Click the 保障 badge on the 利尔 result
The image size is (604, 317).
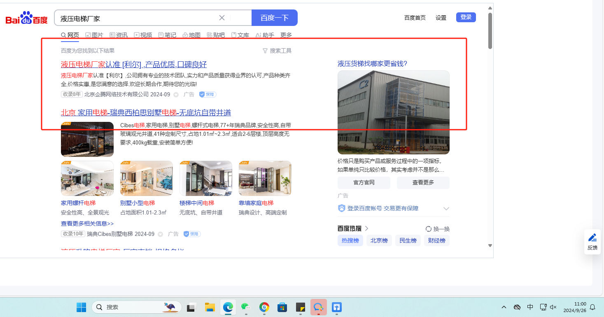(x=208, y=94)
